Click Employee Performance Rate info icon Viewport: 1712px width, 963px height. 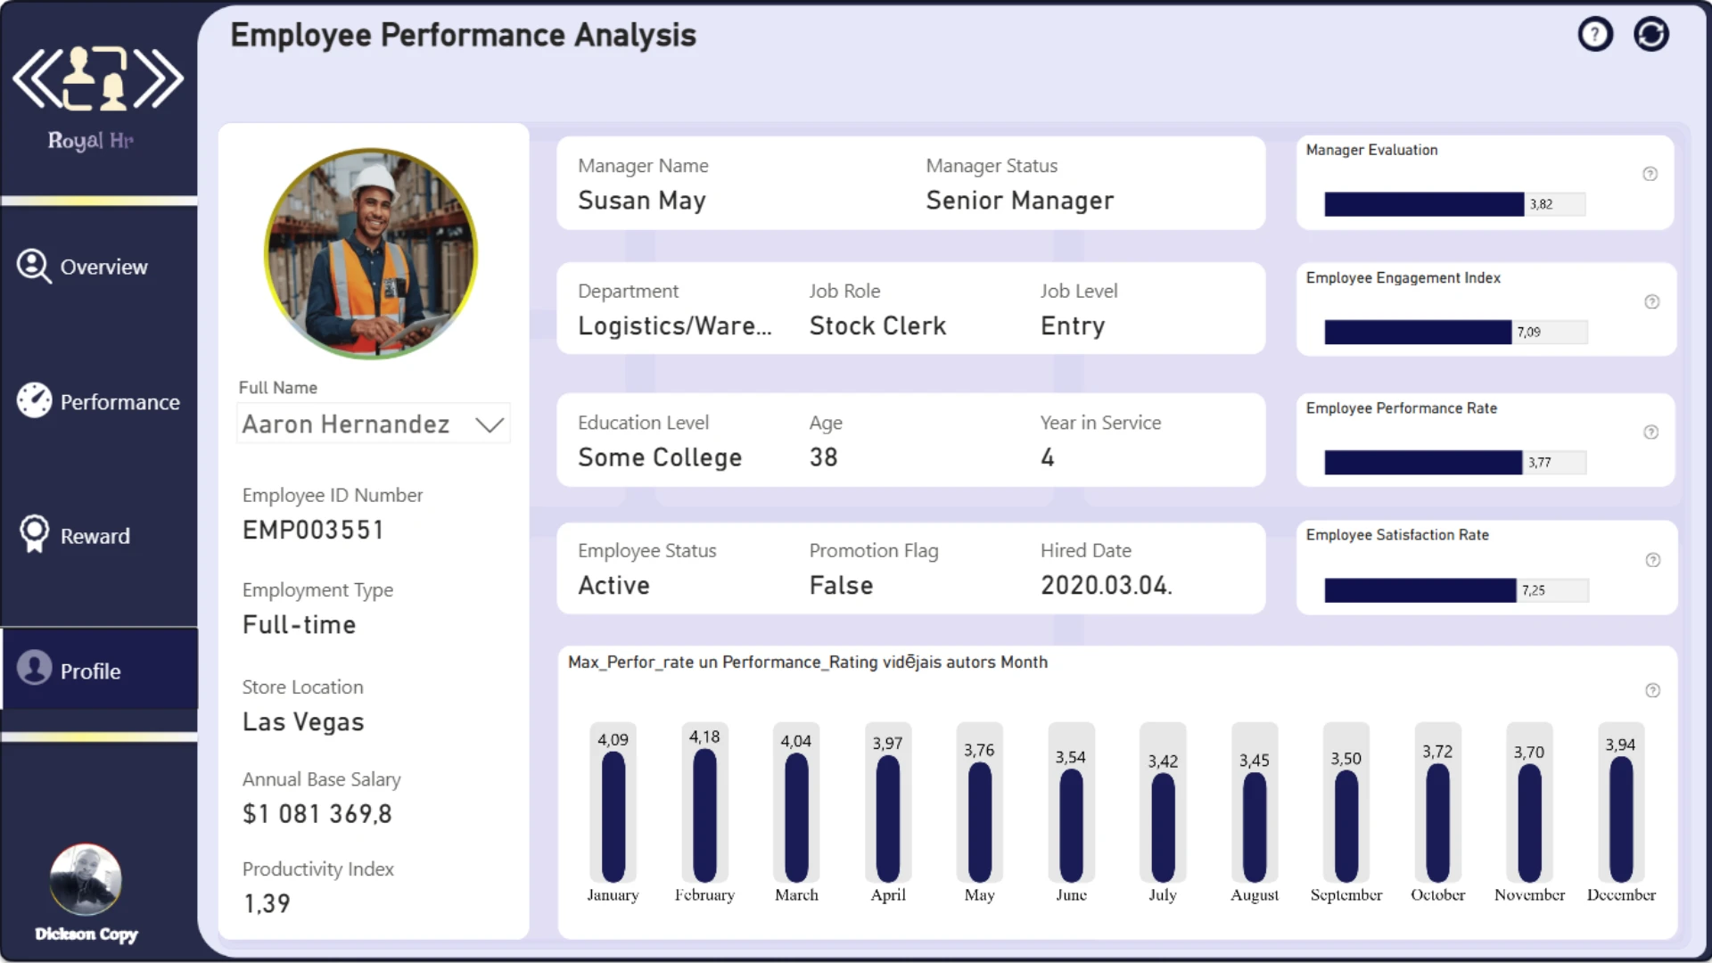pyautogui.click(x=1650, y=432)
